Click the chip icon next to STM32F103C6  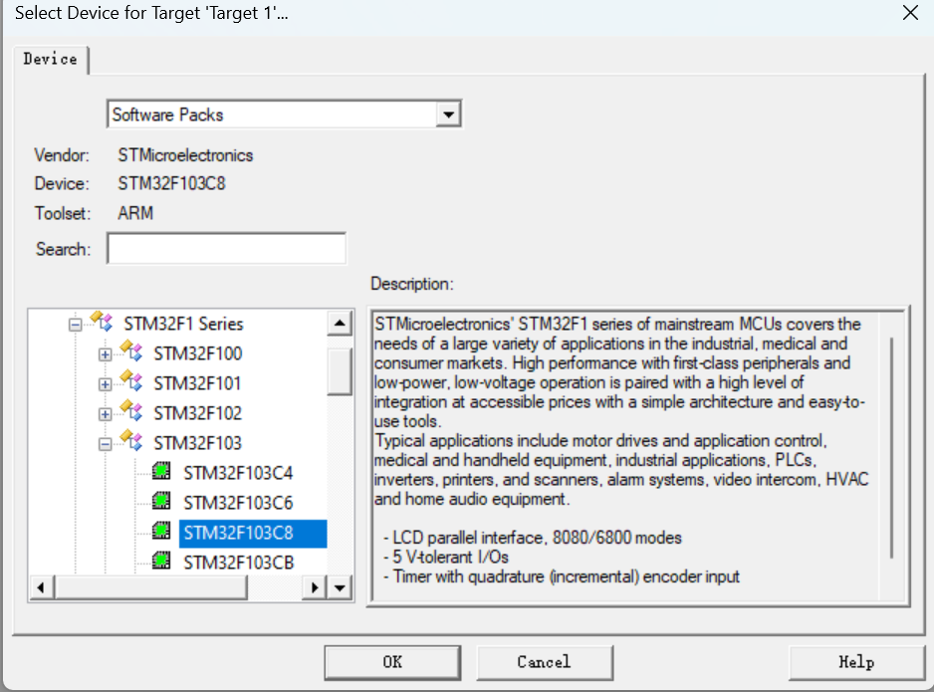click(161, 501)
